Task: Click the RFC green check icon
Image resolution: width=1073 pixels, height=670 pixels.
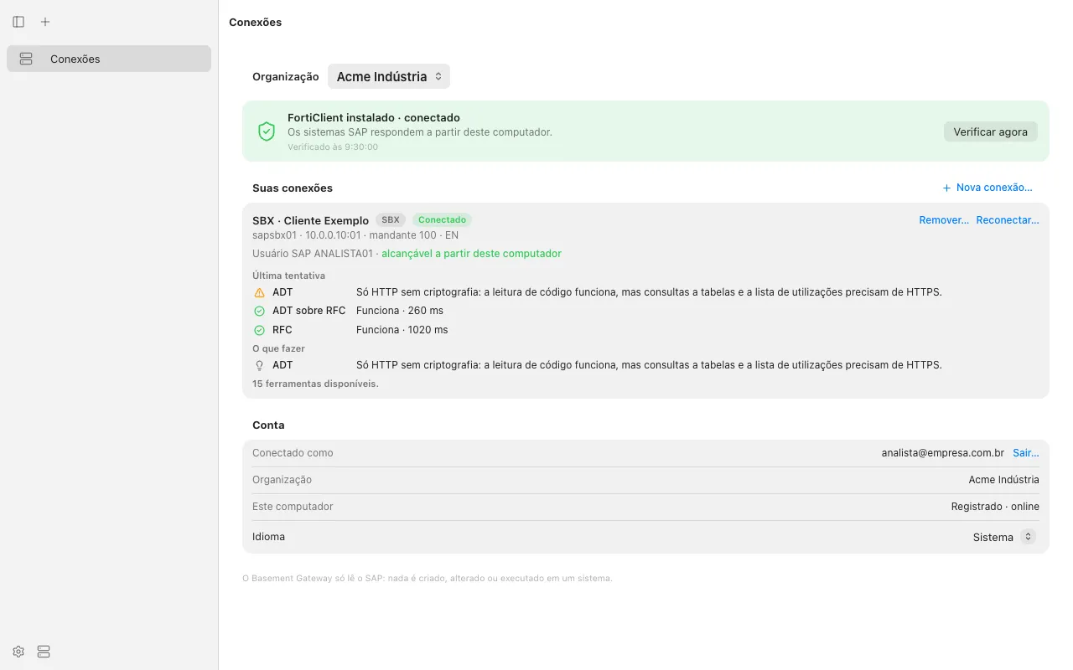Action: point(259,330)
